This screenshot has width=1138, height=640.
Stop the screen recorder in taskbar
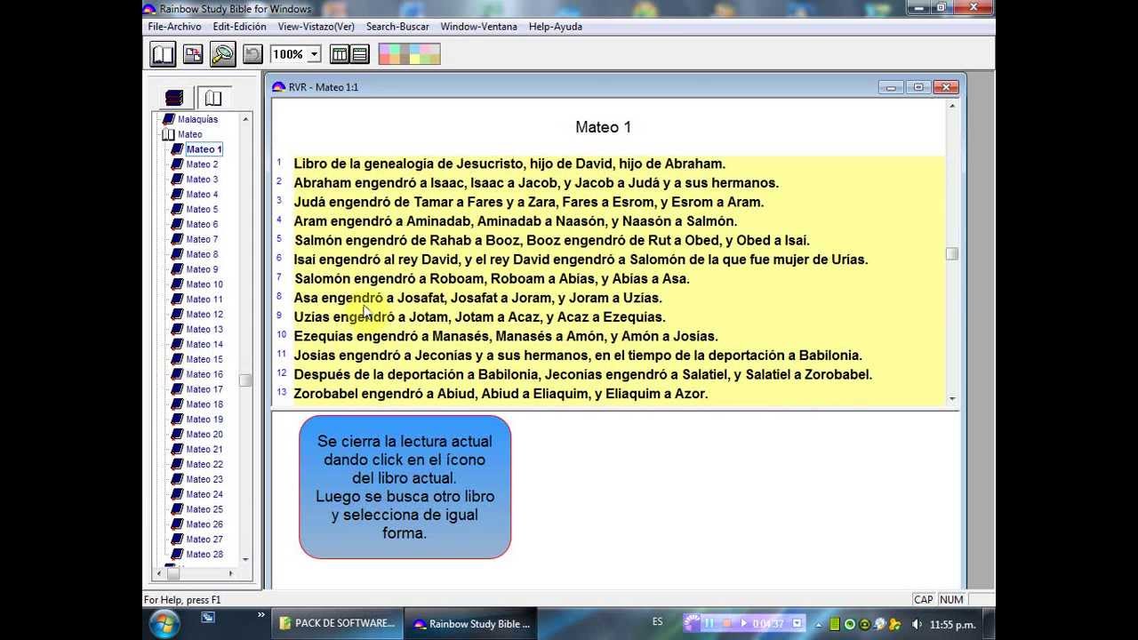click(726, 624)
